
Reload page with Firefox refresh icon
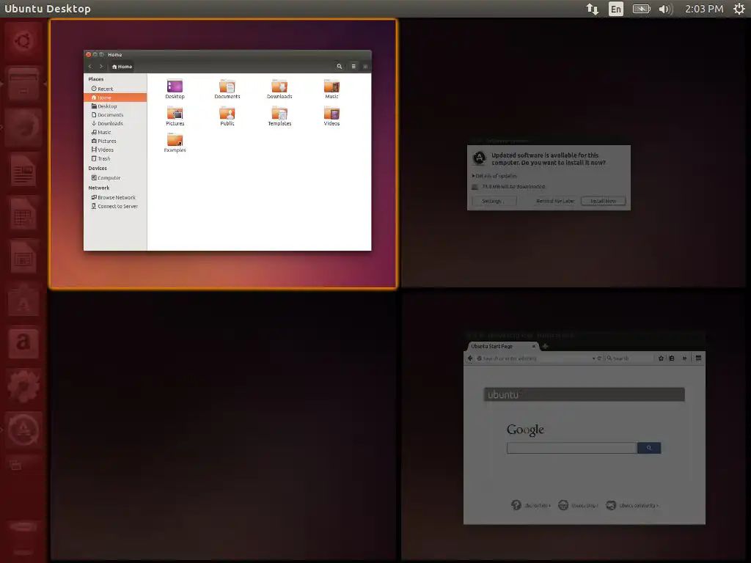tap(599, 358)
